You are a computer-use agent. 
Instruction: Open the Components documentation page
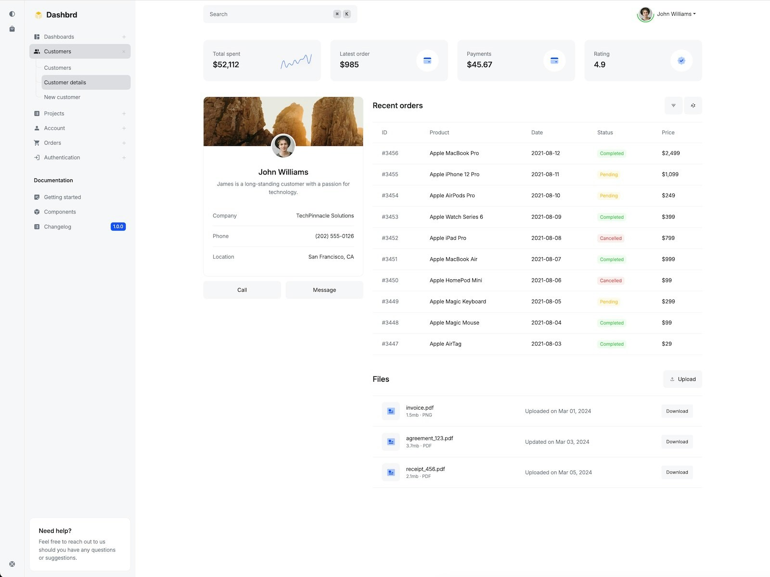click(x=80, y=212)
